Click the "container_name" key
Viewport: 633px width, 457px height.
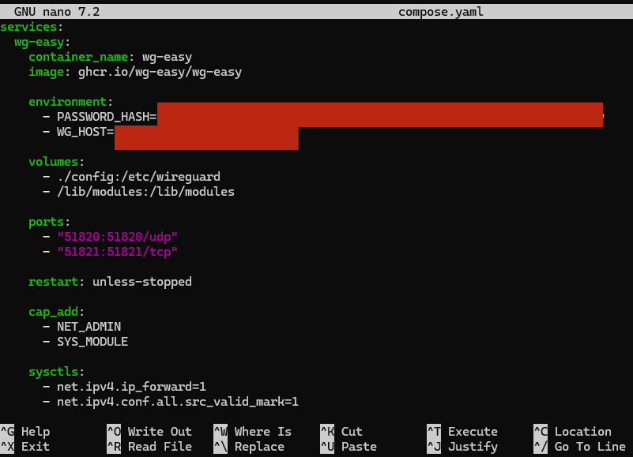pos(78,57)
